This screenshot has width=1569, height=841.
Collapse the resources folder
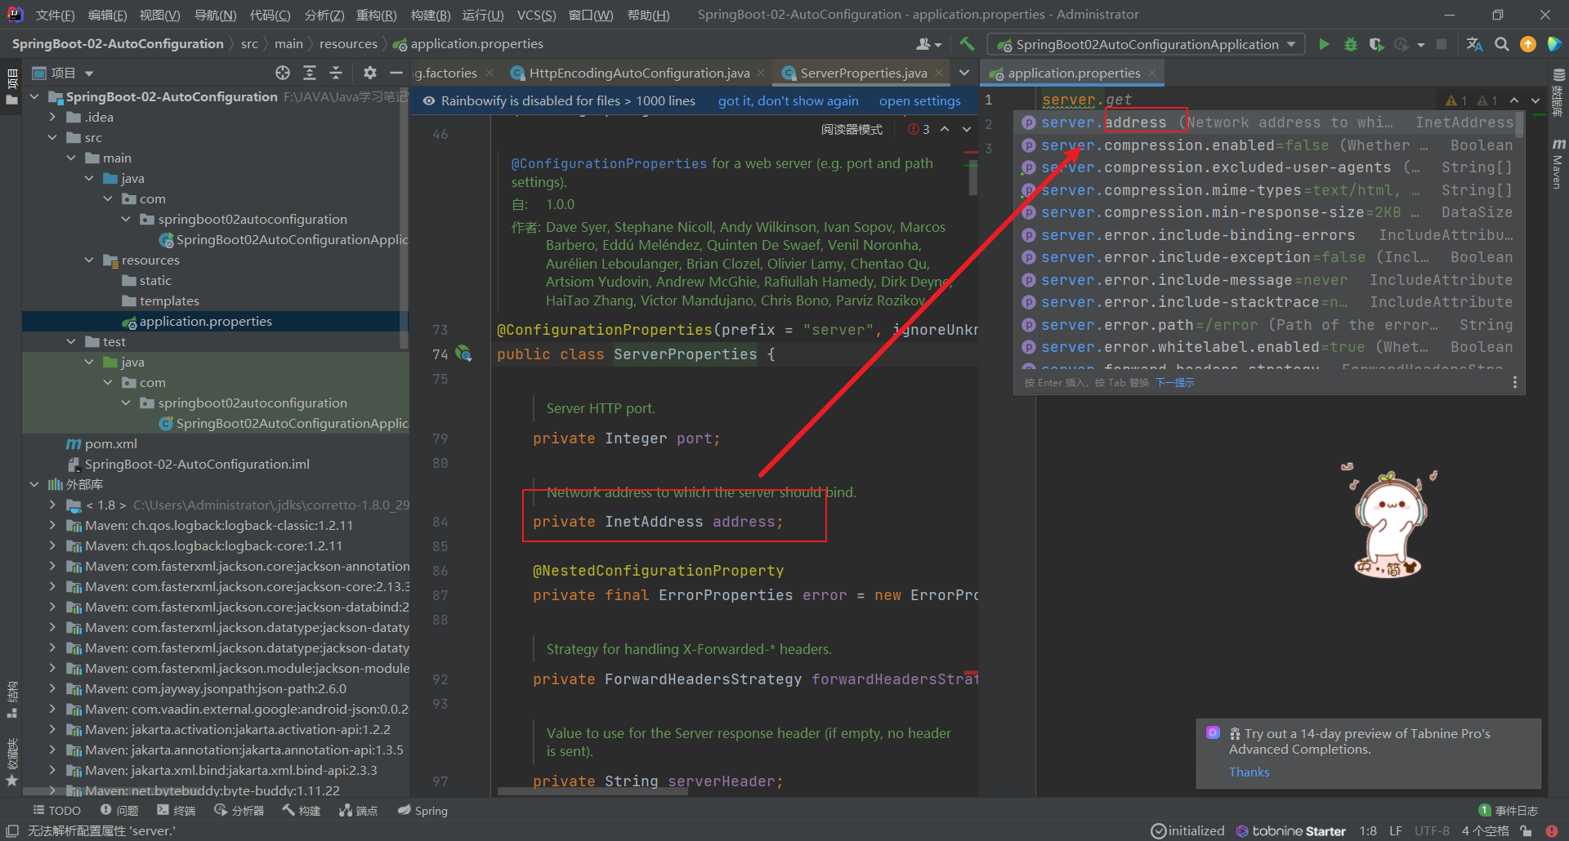tap(89, 260)
